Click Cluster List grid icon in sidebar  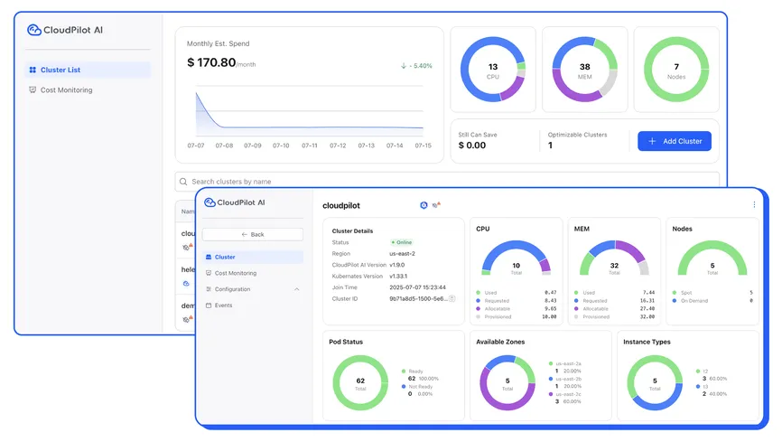coord(33,70)
